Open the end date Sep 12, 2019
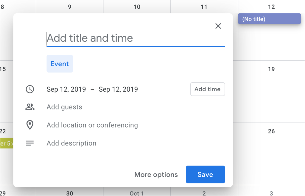This screenshot has height=196, width=305. point(118,89)
